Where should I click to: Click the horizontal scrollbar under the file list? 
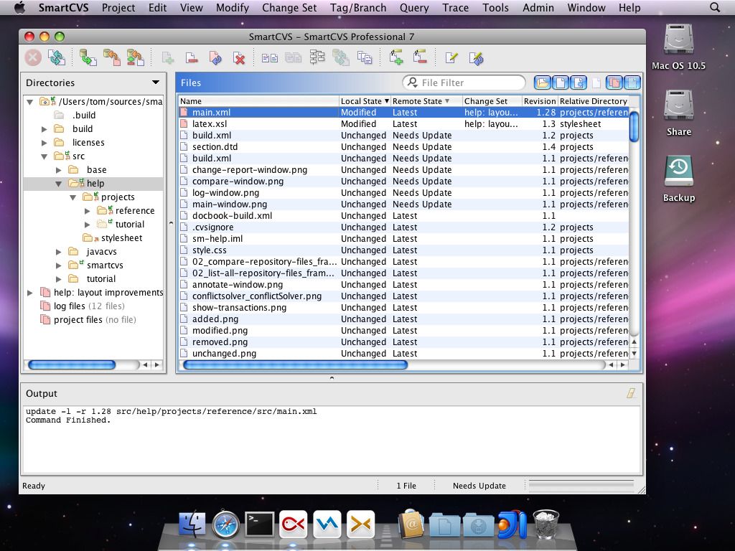(x=295, y=365)
